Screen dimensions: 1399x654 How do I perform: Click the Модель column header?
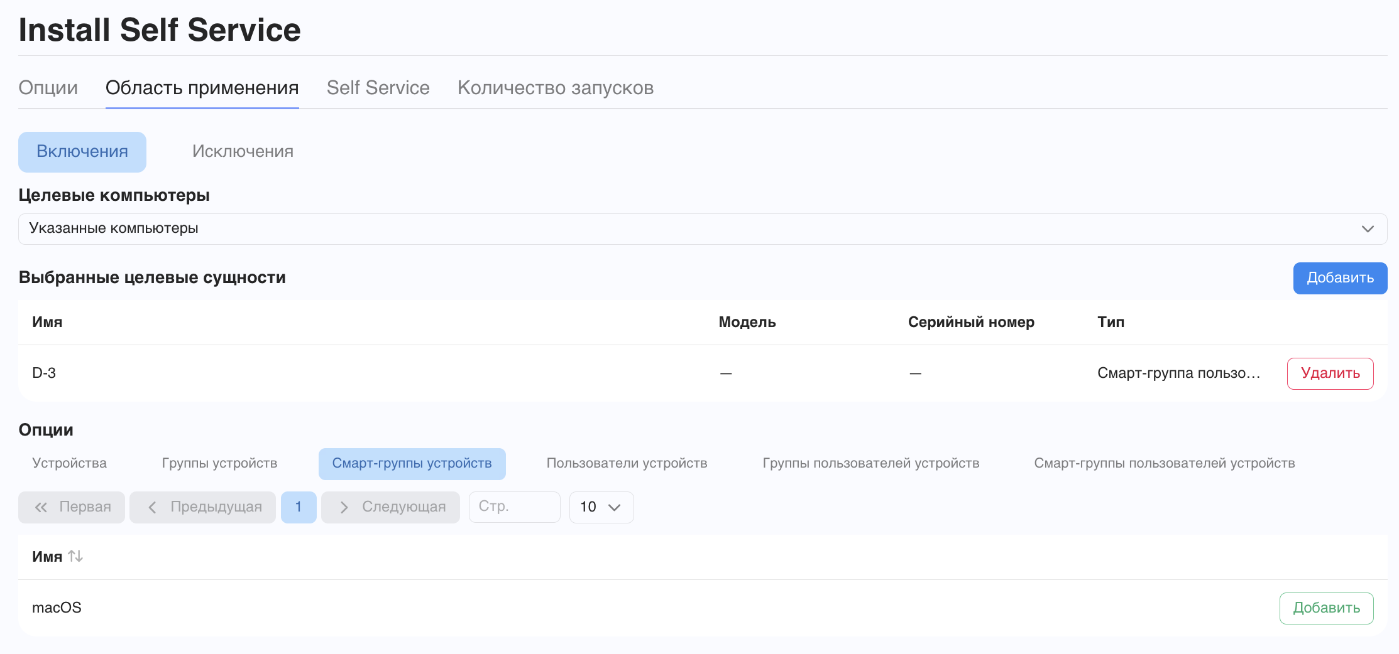click(747, 323)
